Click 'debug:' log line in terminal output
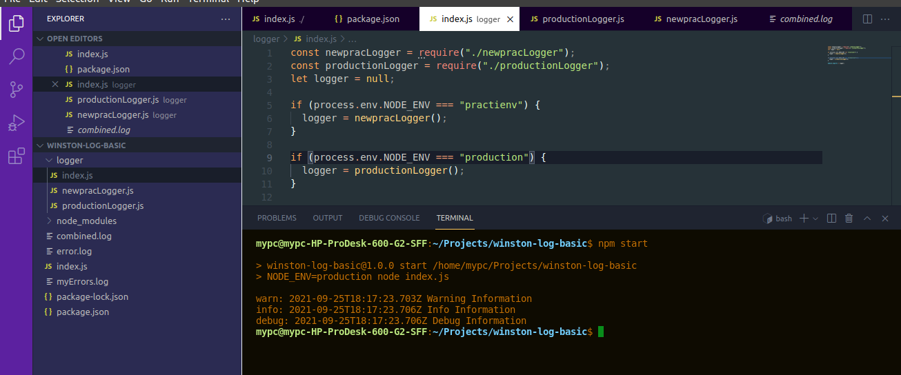The height and width of the screenshot is (375, 901). (391, 321)
